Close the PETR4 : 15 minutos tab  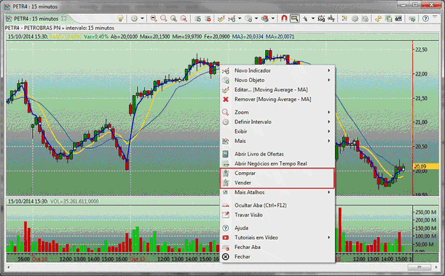(64, 19)
